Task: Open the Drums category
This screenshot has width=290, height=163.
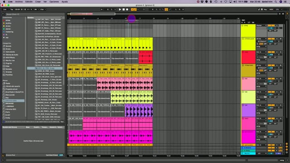Action: click(8, 49)
